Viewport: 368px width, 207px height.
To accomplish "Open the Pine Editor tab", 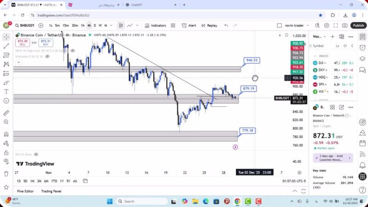I will [25, 191].
